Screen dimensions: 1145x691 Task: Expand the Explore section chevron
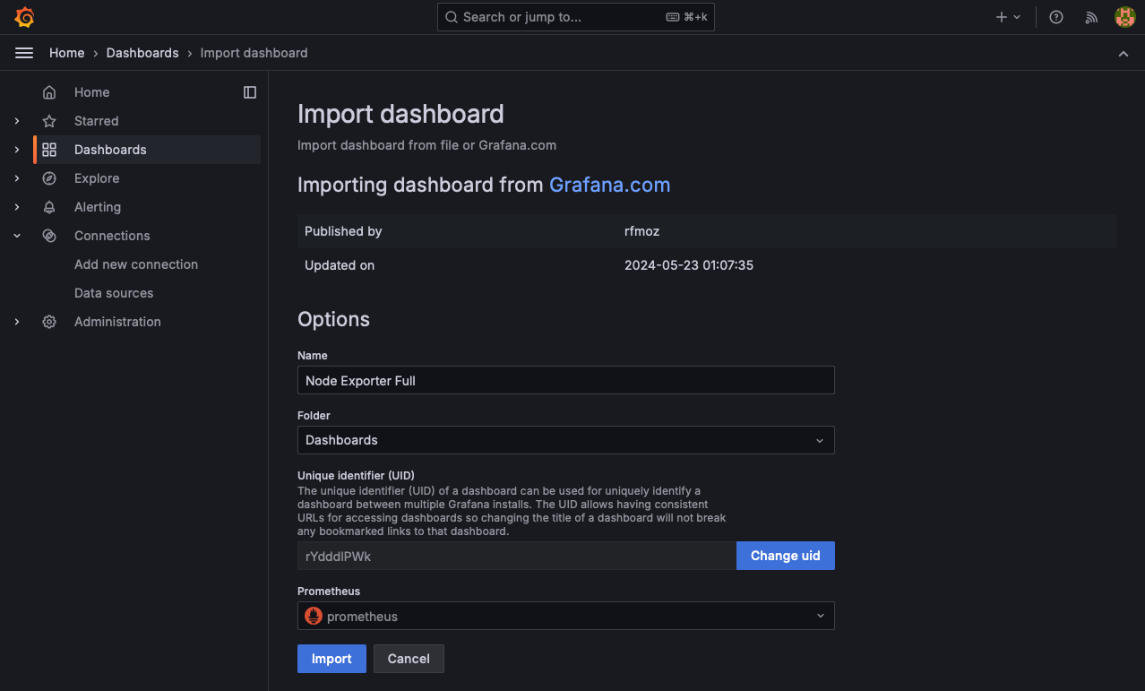17,178
